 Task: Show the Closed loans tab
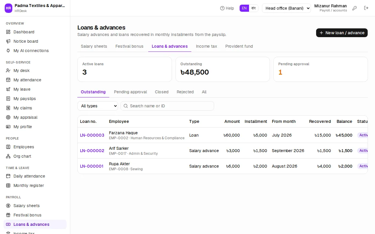coord(162,92)
